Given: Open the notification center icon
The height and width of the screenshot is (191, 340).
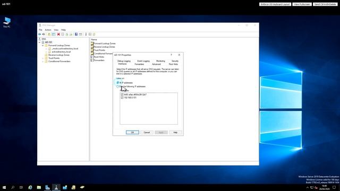Looking at the screenshot, I should coord(334,187).
